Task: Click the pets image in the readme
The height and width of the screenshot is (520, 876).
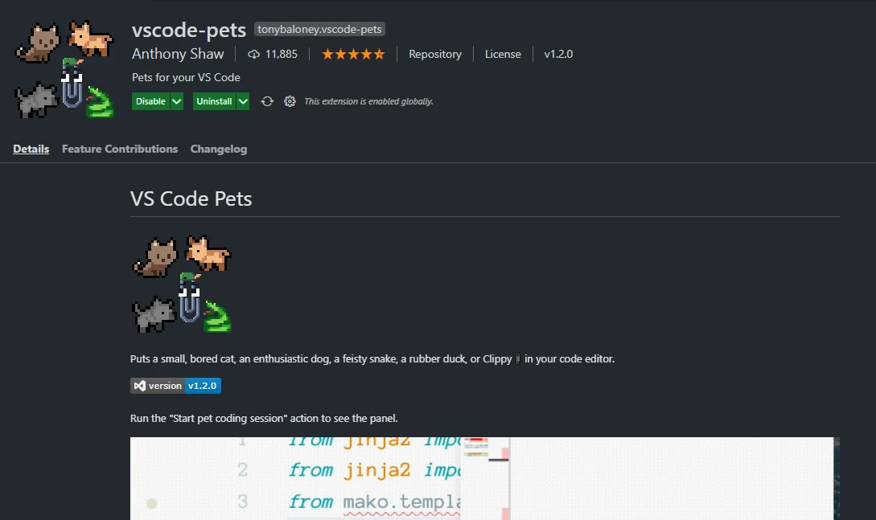Action: pos(182,284)
